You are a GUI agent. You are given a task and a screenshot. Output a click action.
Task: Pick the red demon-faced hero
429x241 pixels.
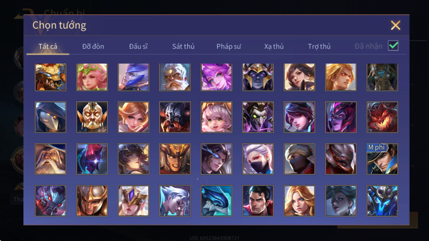[x=382, y=117]
